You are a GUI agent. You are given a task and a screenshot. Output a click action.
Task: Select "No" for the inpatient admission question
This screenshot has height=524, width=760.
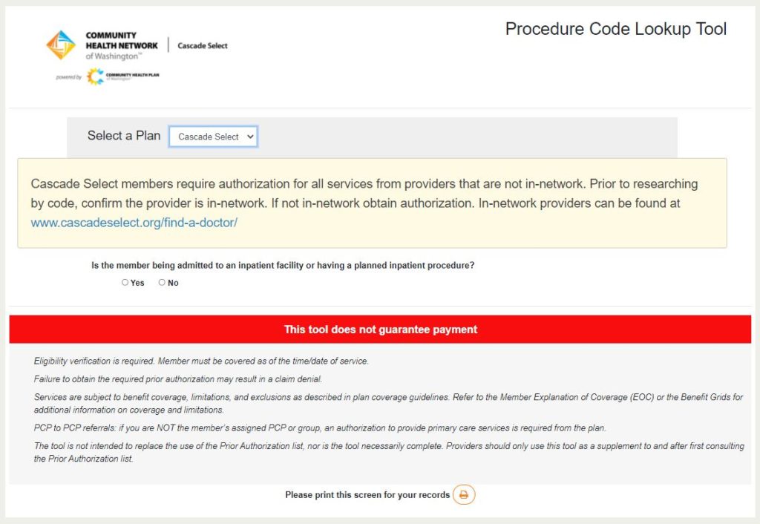tap(162, 282)
